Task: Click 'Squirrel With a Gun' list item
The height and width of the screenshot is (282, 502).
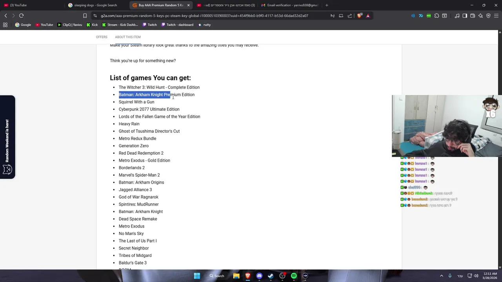Action: [x=136, y=102]
